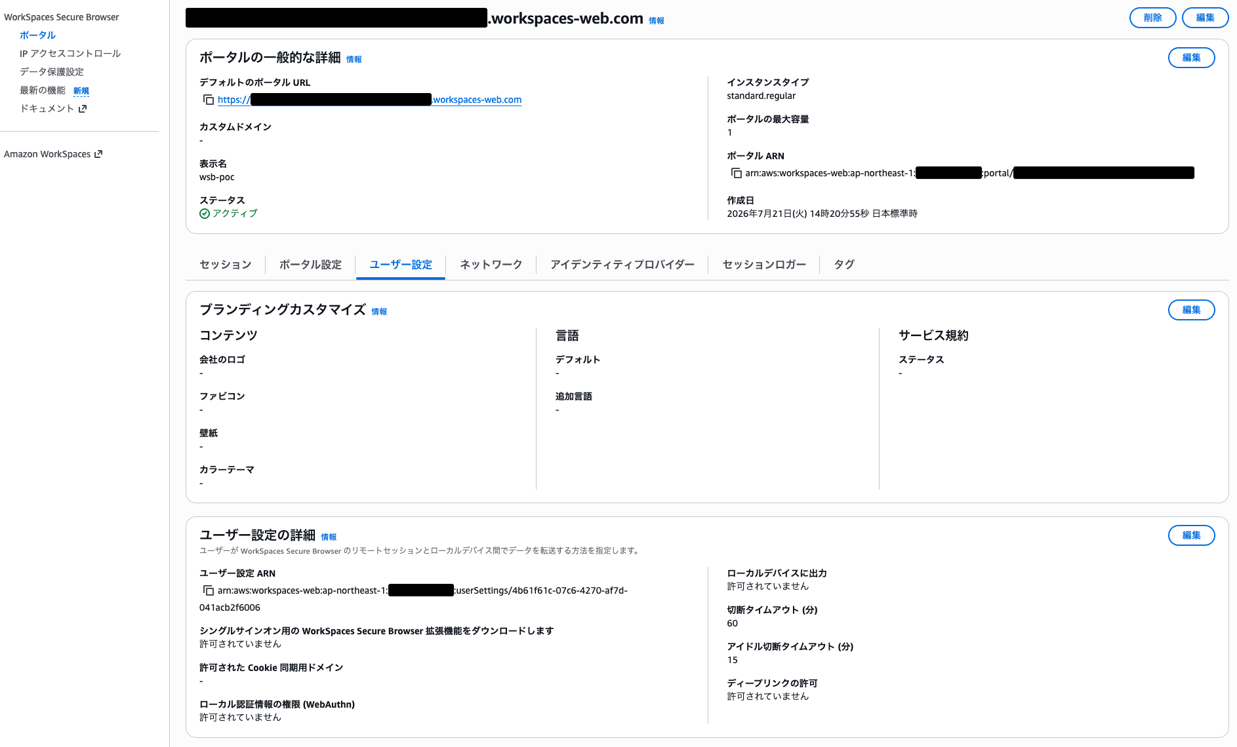Viewport: 1237px width, 747px height.
Task: Open the セッション tab
Action: pos(226,265)
